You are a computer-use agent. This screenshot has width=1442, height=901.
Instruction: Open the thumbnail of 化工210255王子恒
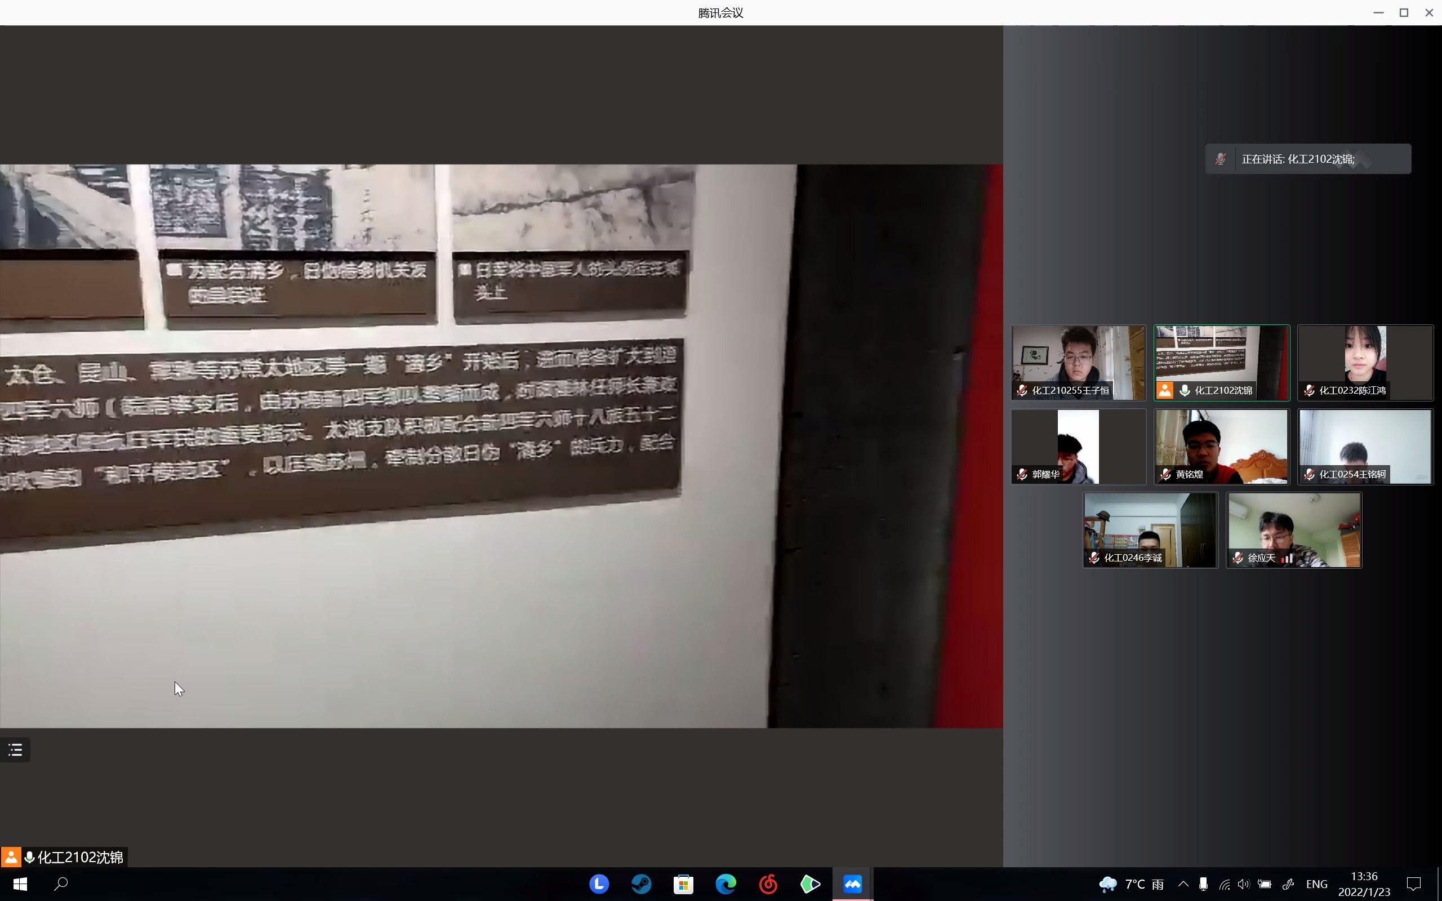pyautogui.click(x=1079, y=362)
